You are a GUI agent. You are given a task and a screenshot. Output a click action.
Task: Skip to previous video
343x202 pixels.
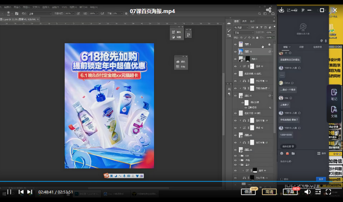coord(21,192)
